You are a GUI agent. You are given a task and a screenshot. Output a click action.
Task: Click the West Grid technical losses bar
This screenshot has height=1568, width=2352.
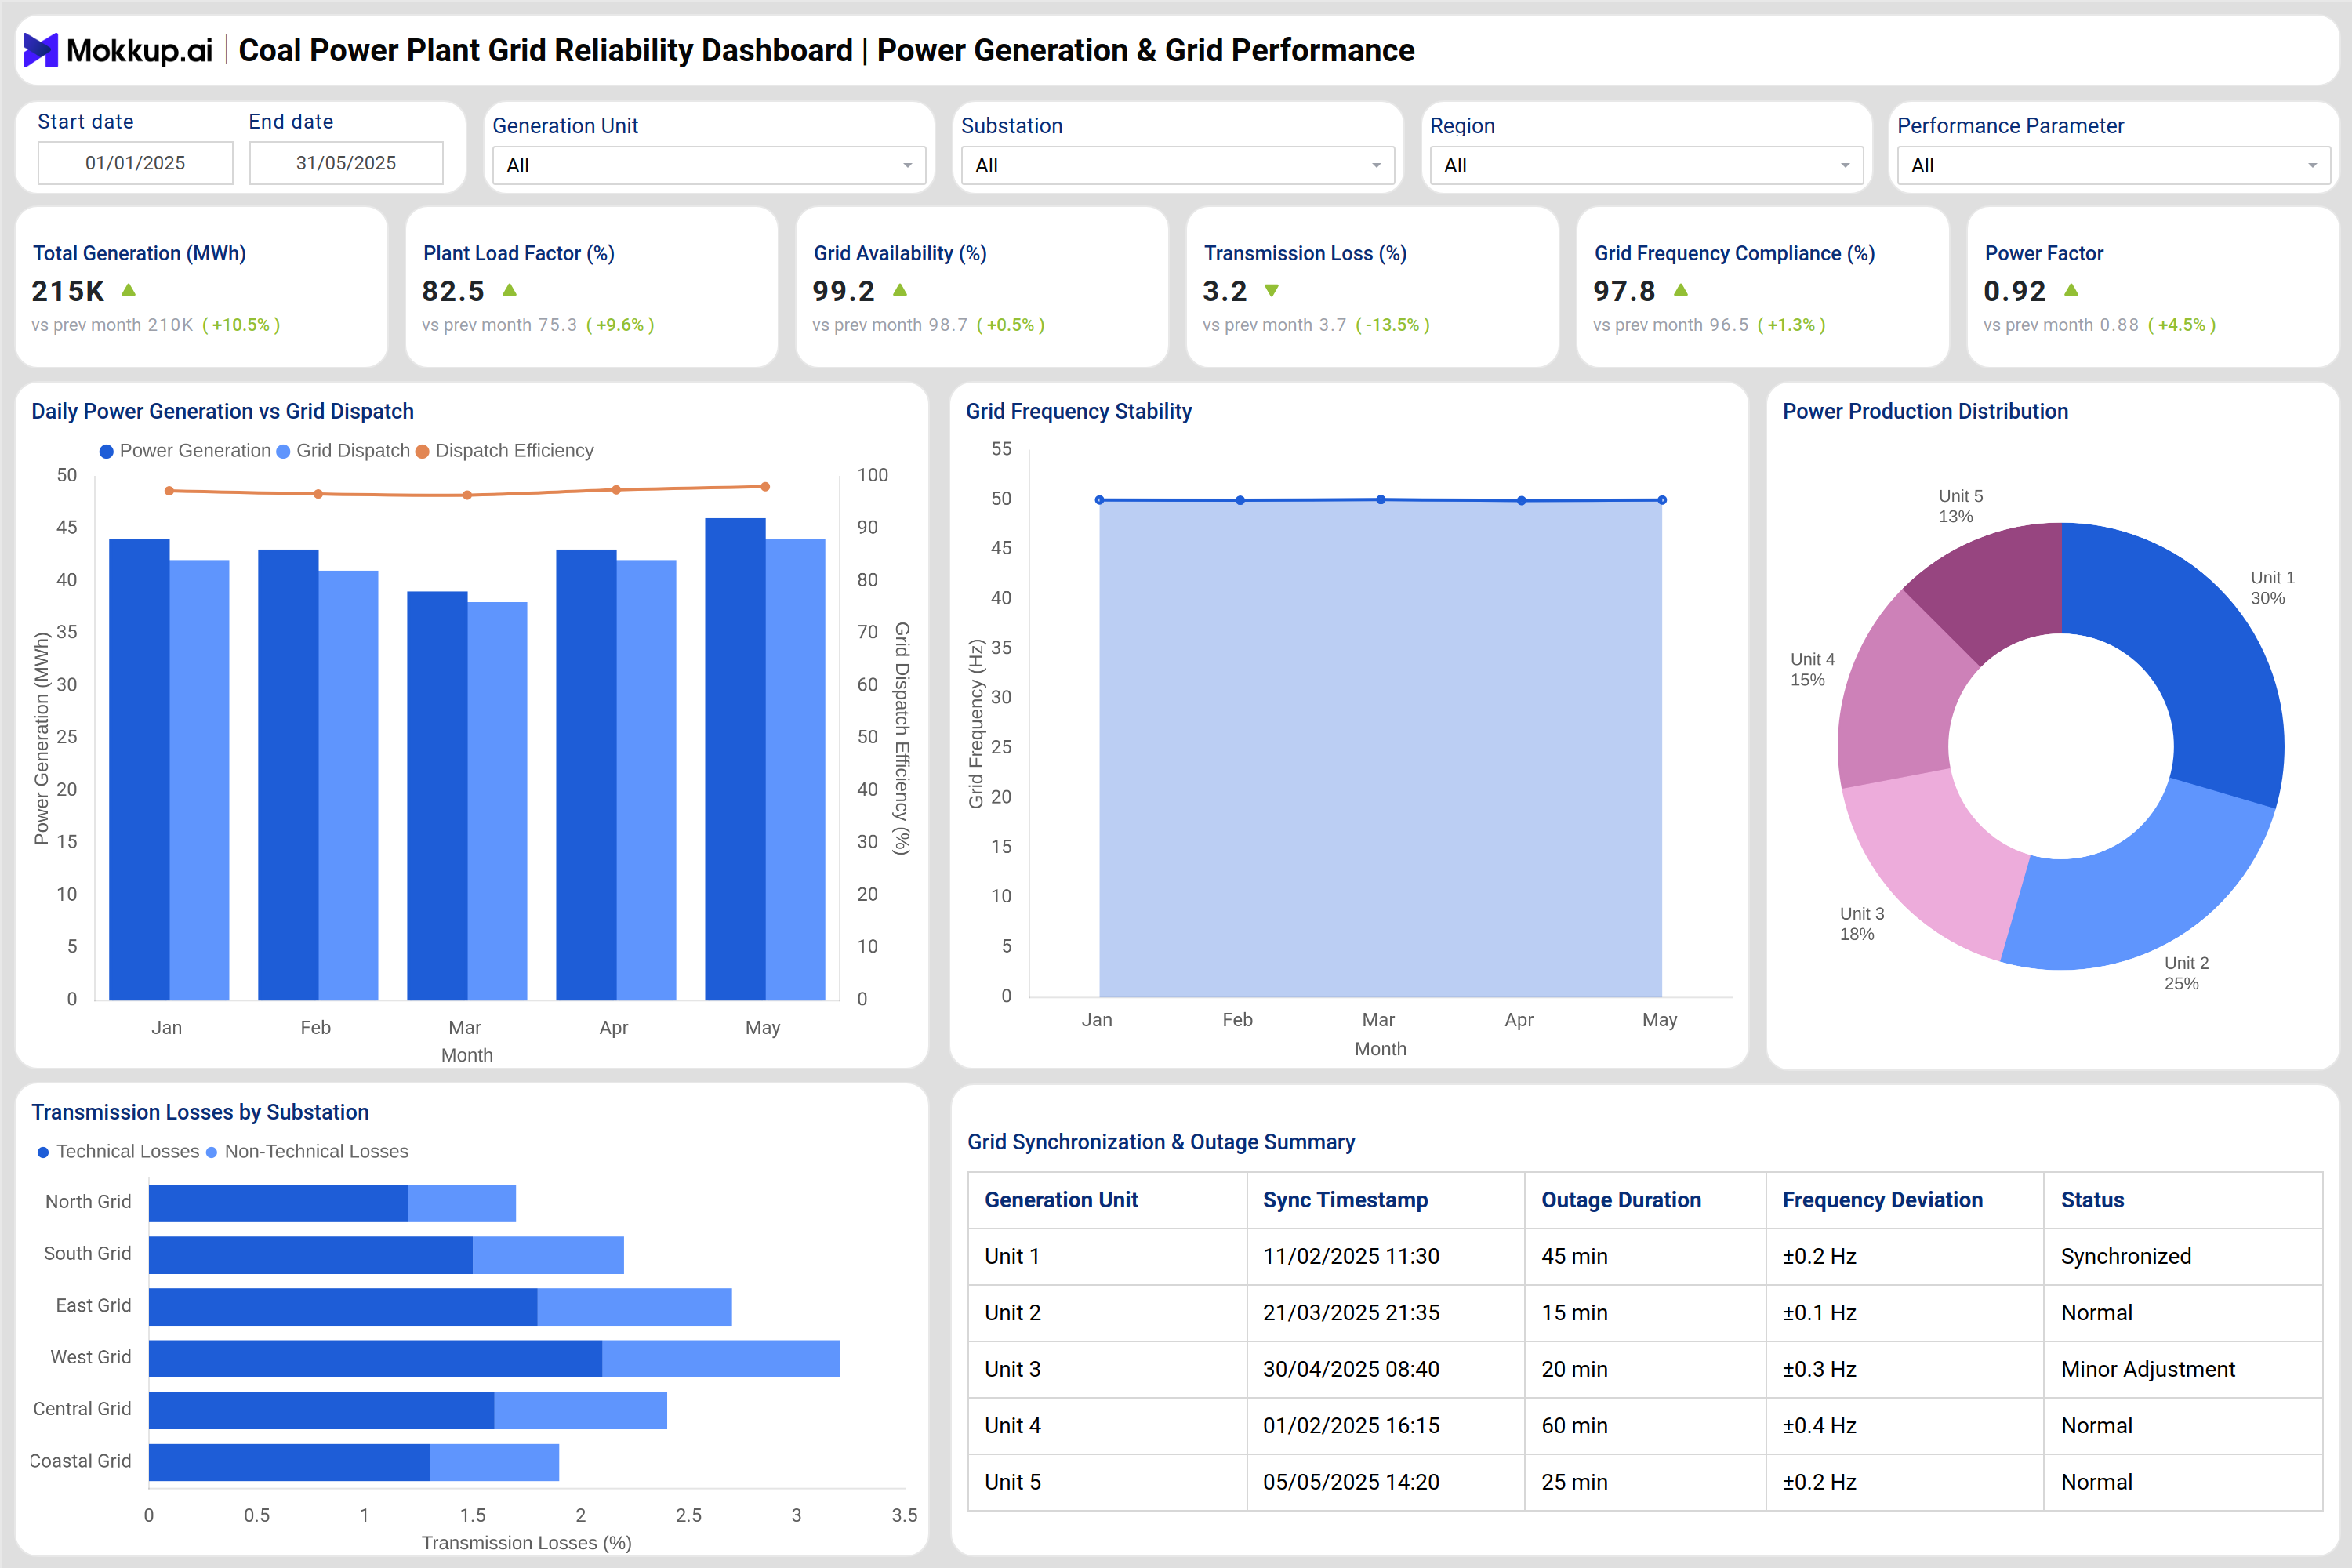tap(375, 1359)
